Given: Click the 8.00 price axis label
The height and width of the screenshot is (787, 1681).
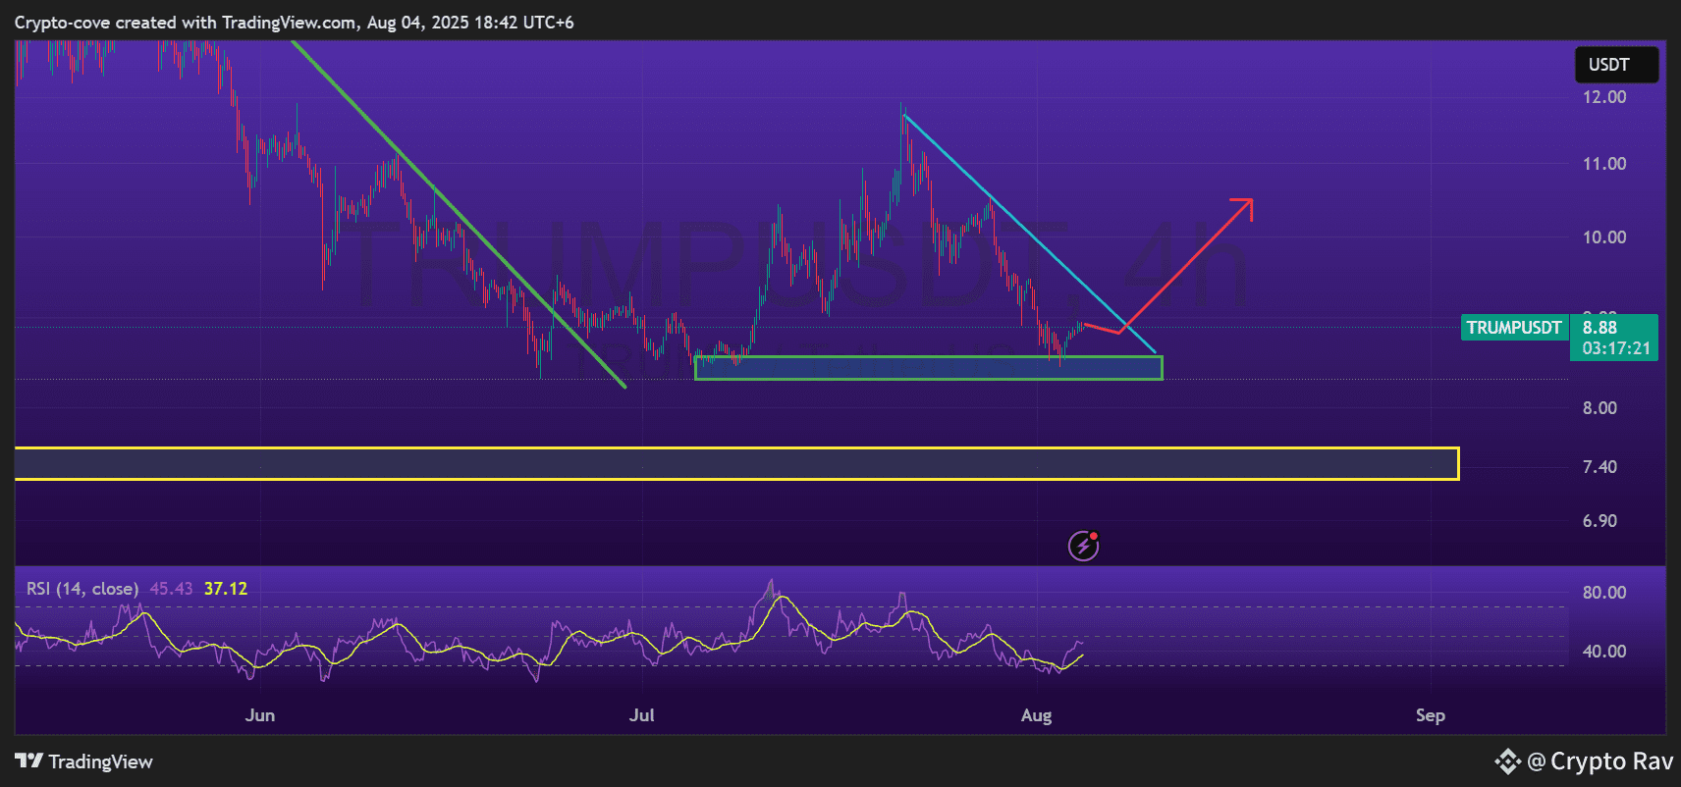Looking at the screenshot, I should (1600, 408).
